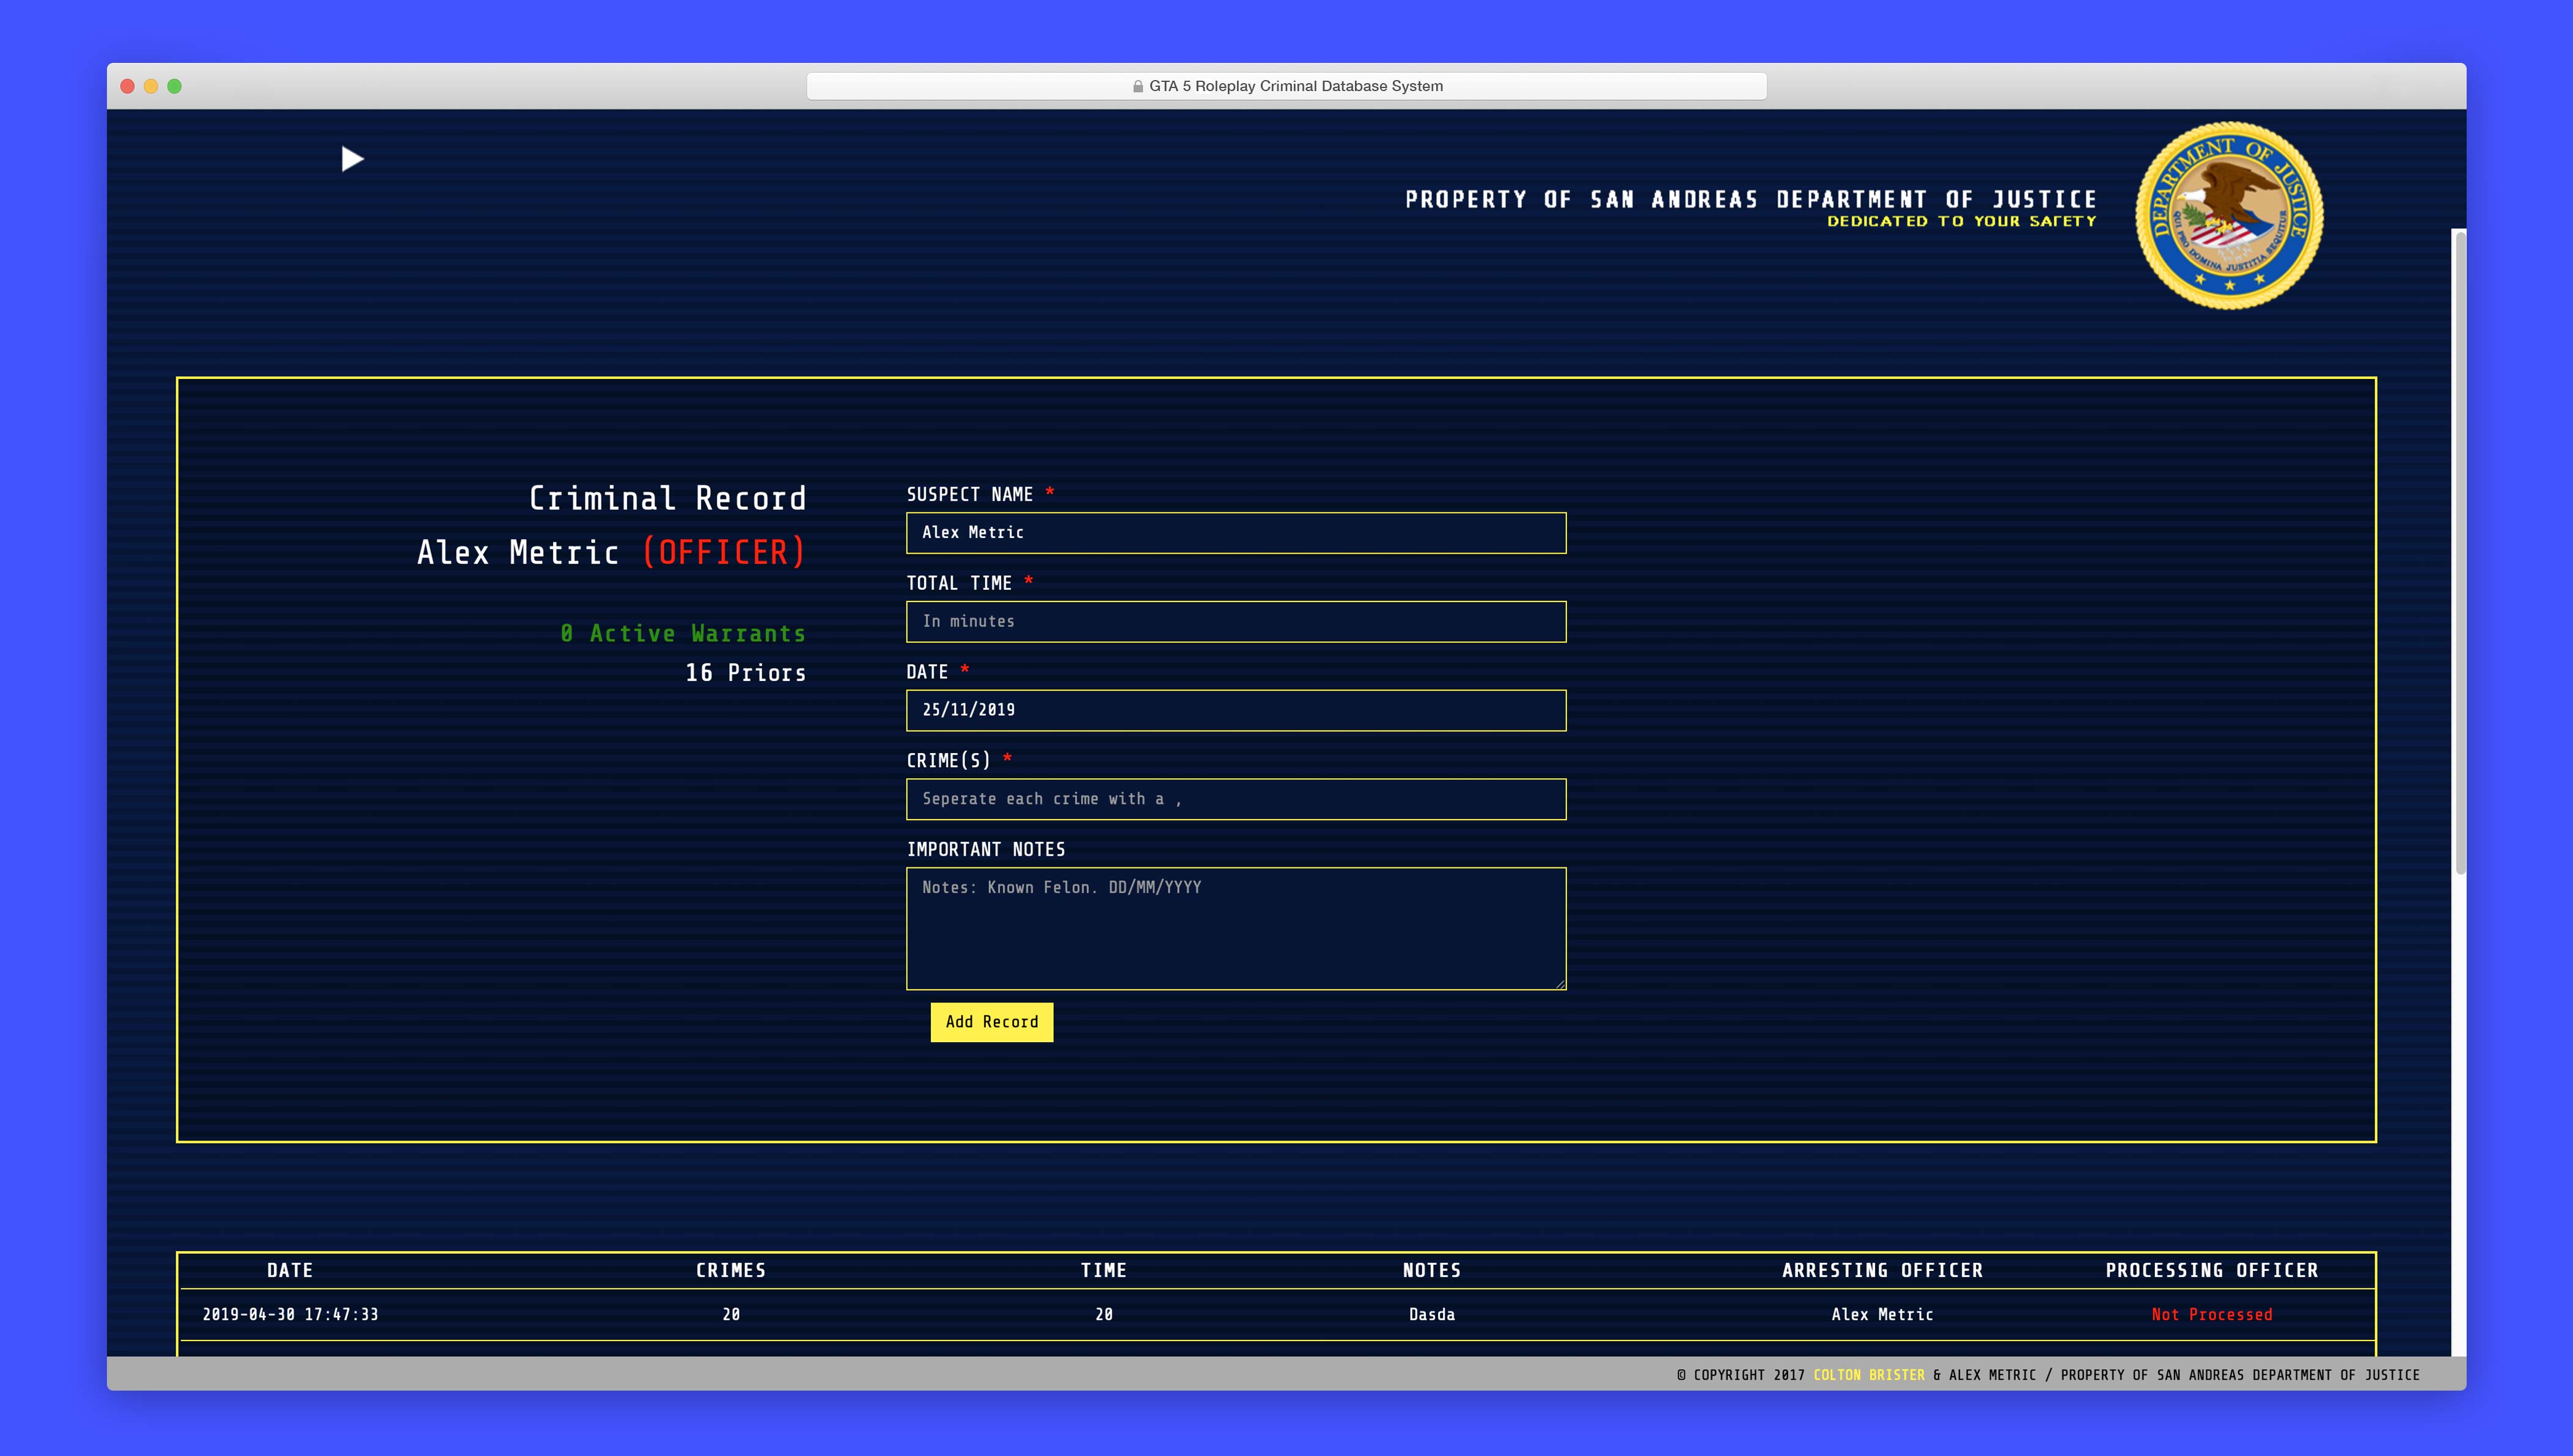Click the Suspect Name field with Alex Metric
The image size is (2573, 1456).
[1236, 533]
